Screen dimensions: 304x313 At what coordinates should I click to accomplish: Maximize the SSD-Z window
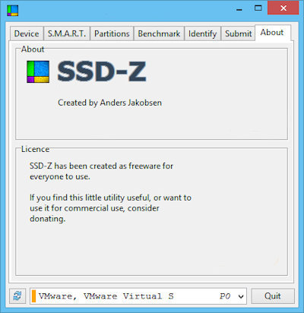[258, 8]
